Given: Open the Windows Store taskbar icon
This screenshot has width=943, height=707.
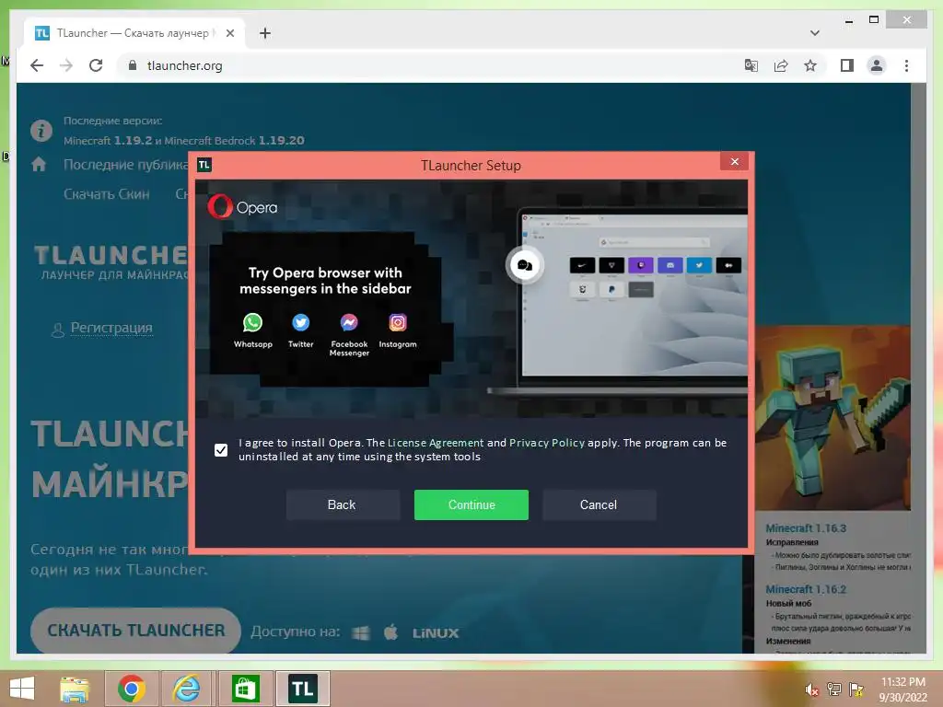Looking at the screenshot, I should (x=244, y=689).
